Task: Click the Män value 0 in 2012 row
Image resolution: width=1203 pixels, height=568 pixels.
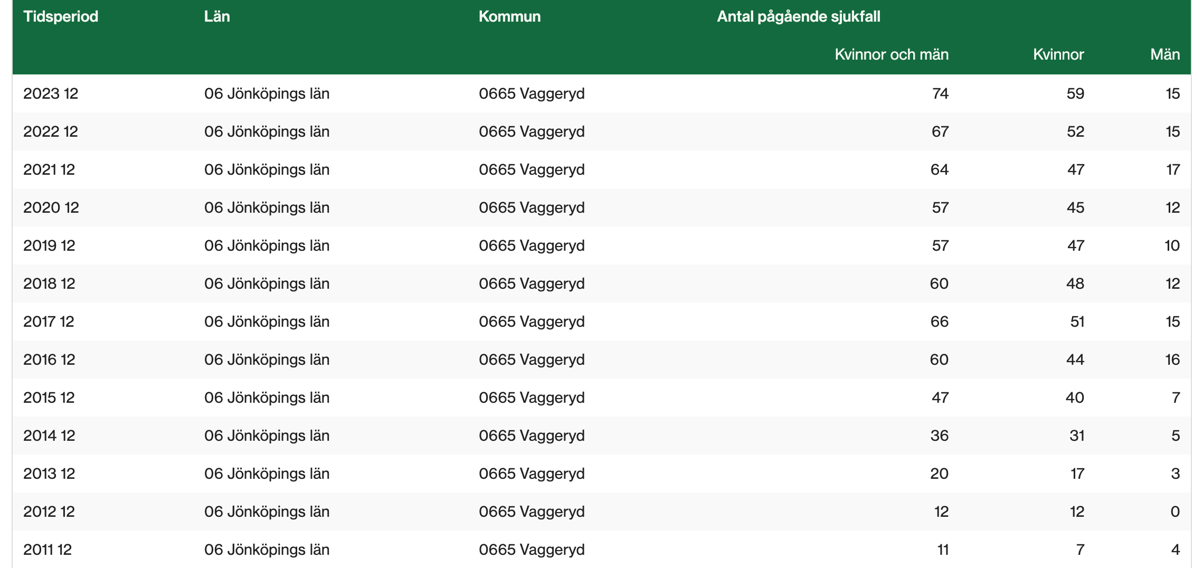Action: click(x=1174, y=512)
